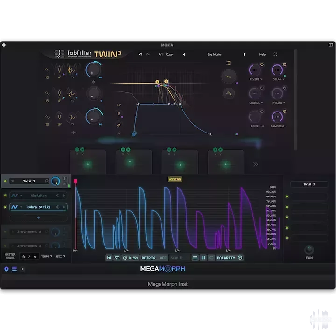Click the ASSIGN button above the waveform
This screenshot has height=336, width=336.
(175, 179)
